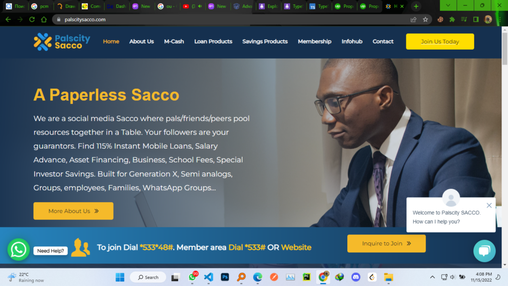Expand the tab search dropdown arrow
This screenshot has height=286, width=508.
pyautogui.click(x=448, y=5)
